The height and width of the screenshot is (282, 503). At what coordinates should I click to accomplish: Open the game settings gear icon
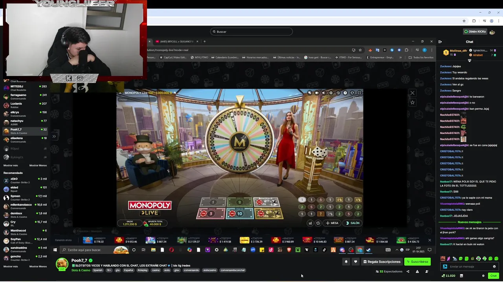[x=331, y=93]
